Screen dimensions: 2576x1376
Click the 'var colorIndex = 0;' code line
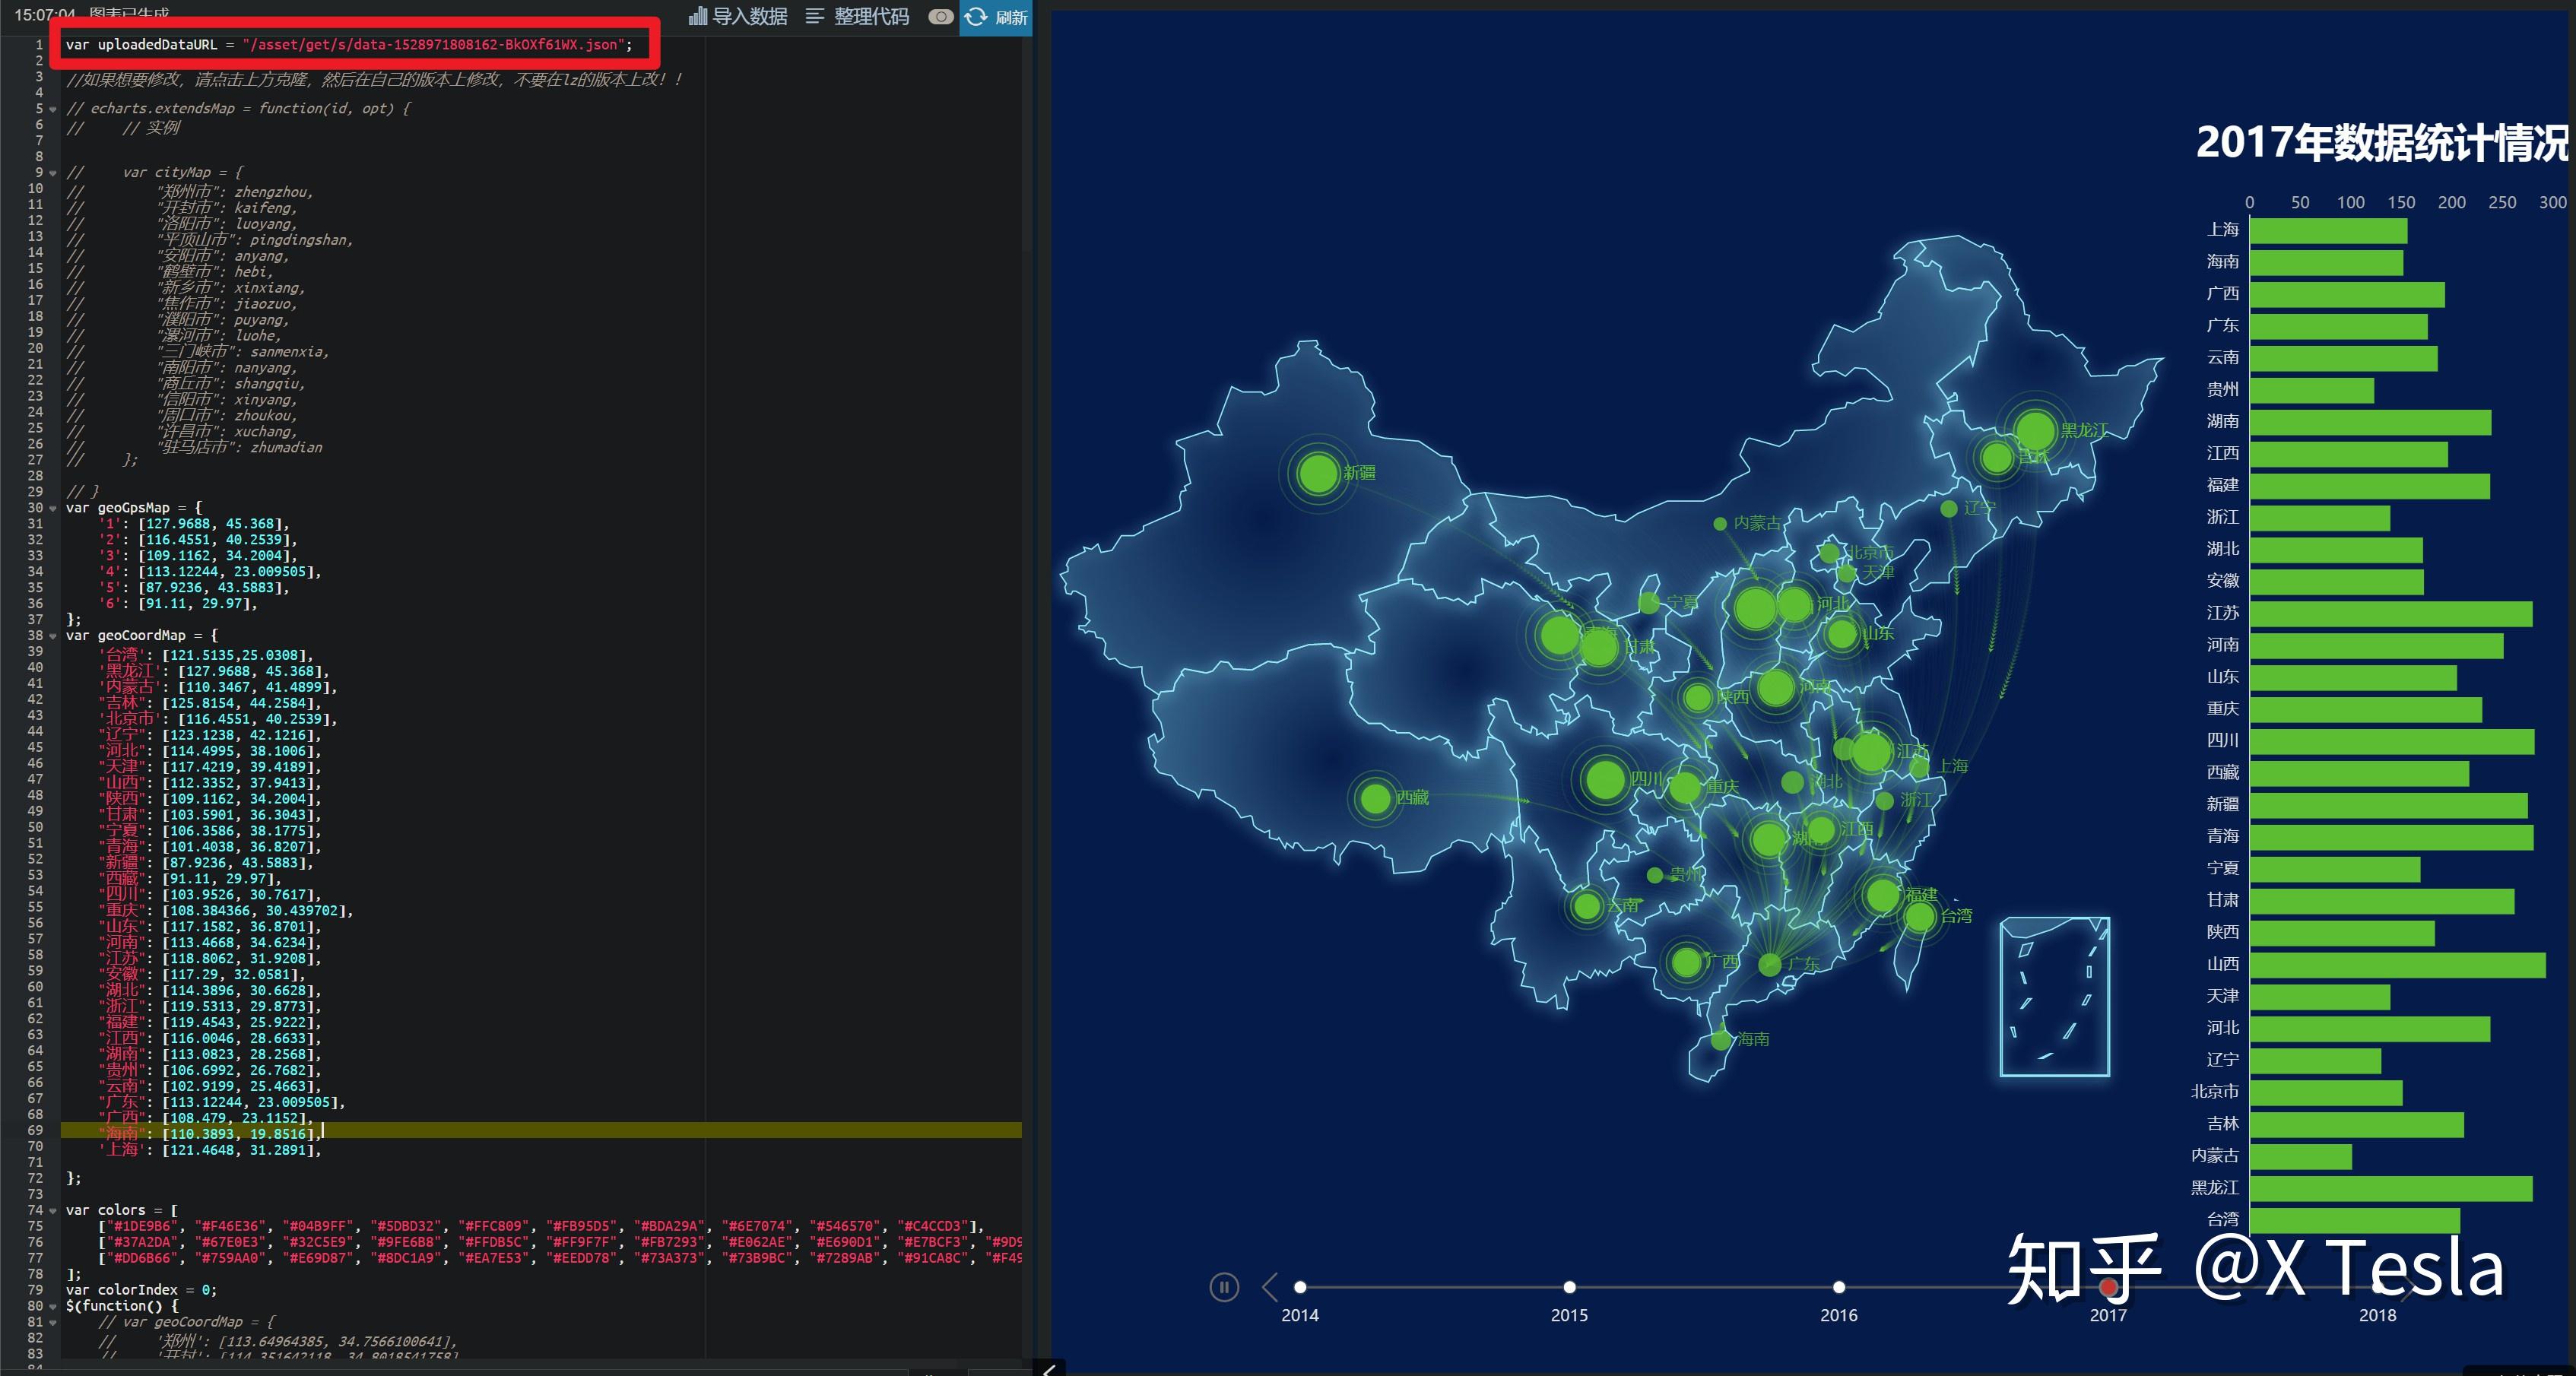tap(141, 1290)
